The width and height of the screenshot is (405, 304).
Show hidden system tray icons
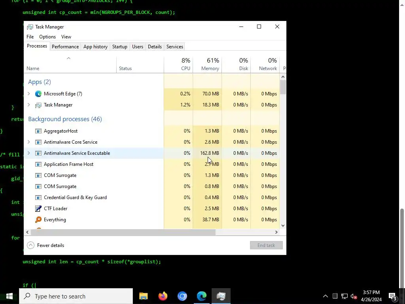(326, 296)
